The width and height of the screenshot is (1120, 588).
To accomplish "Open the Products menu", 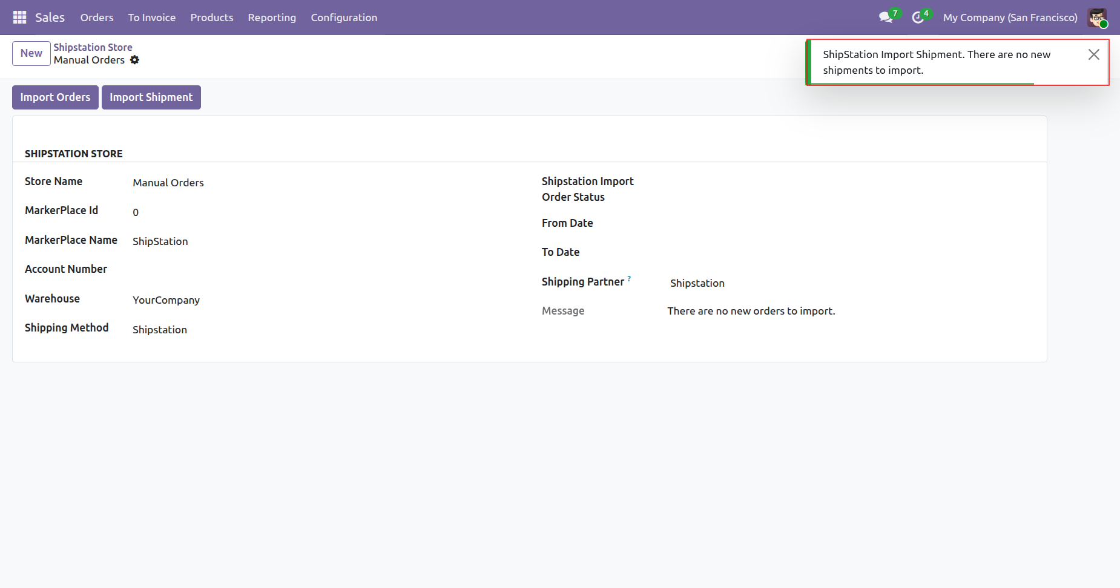I will (212, 18).
